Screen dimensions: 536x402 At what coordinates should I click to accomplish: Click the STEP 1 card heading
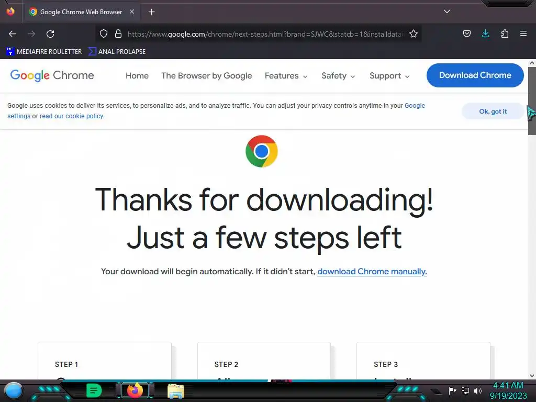point(66,364)
